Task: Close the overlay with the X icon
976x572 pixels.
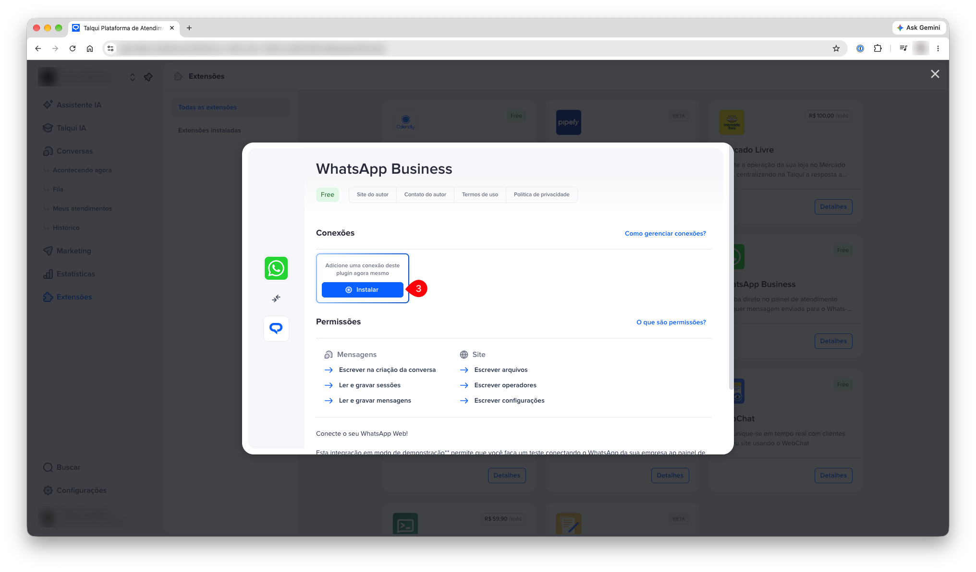Action: point(935,74)
